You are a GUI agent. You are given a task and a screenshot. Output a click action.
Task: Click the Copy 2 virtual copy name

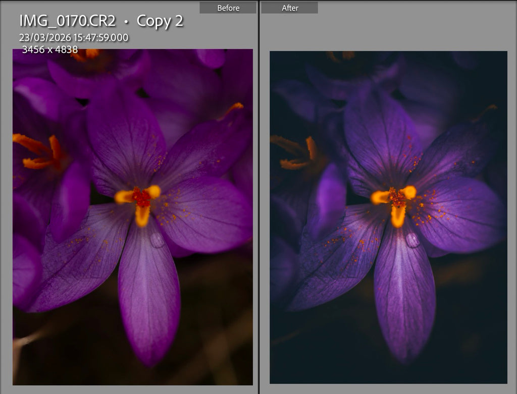[160, 21]
